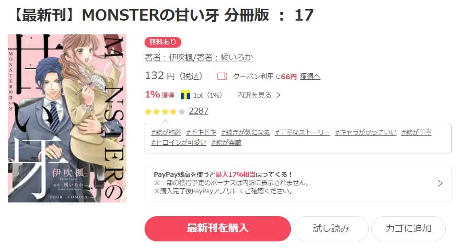459x251 pixels.
Task: Select the #キャラがかっこいい tag
Action: pos(366,132)
